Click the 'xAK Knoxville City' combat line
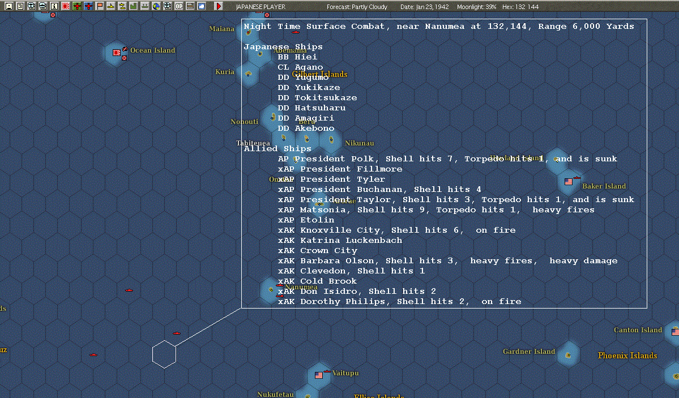 click(396, 230)
